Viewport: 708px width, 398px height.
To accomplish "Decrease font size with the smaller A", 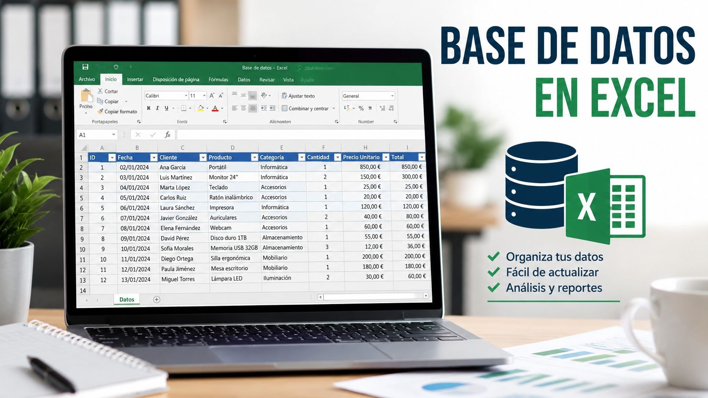I will 221,96.
